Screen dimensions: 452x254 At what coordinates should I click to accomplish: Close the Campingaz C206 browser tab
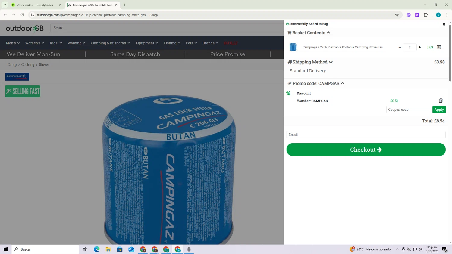pos(116,5)
